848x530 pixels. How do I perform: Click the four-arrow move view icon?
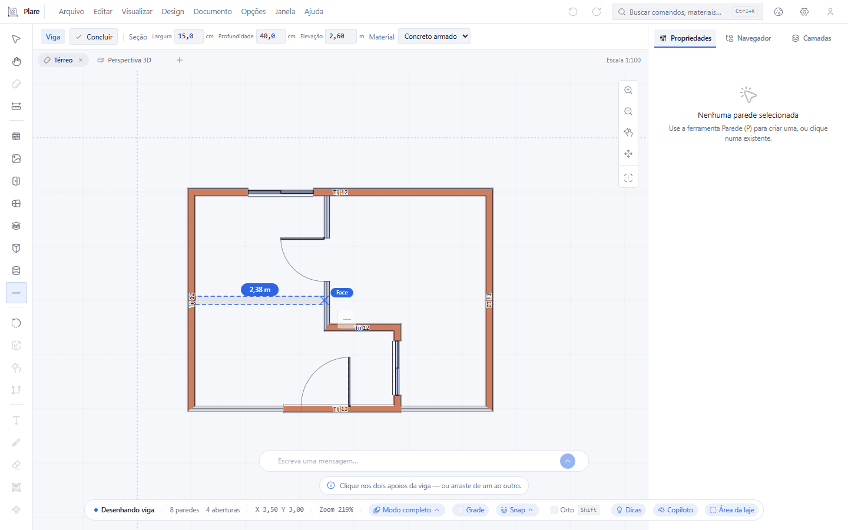[628, 154]
